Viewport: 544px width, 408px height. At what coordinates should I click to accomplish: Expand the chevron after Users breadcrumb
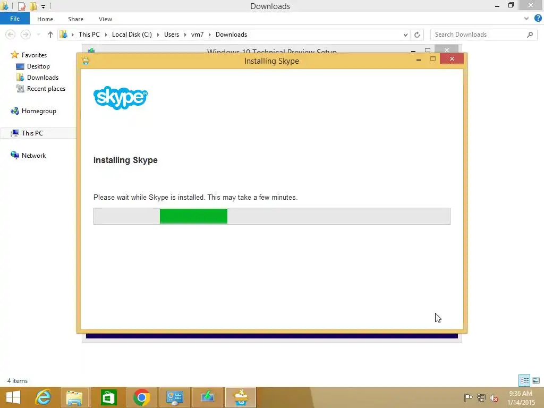(x=185, y=35)
